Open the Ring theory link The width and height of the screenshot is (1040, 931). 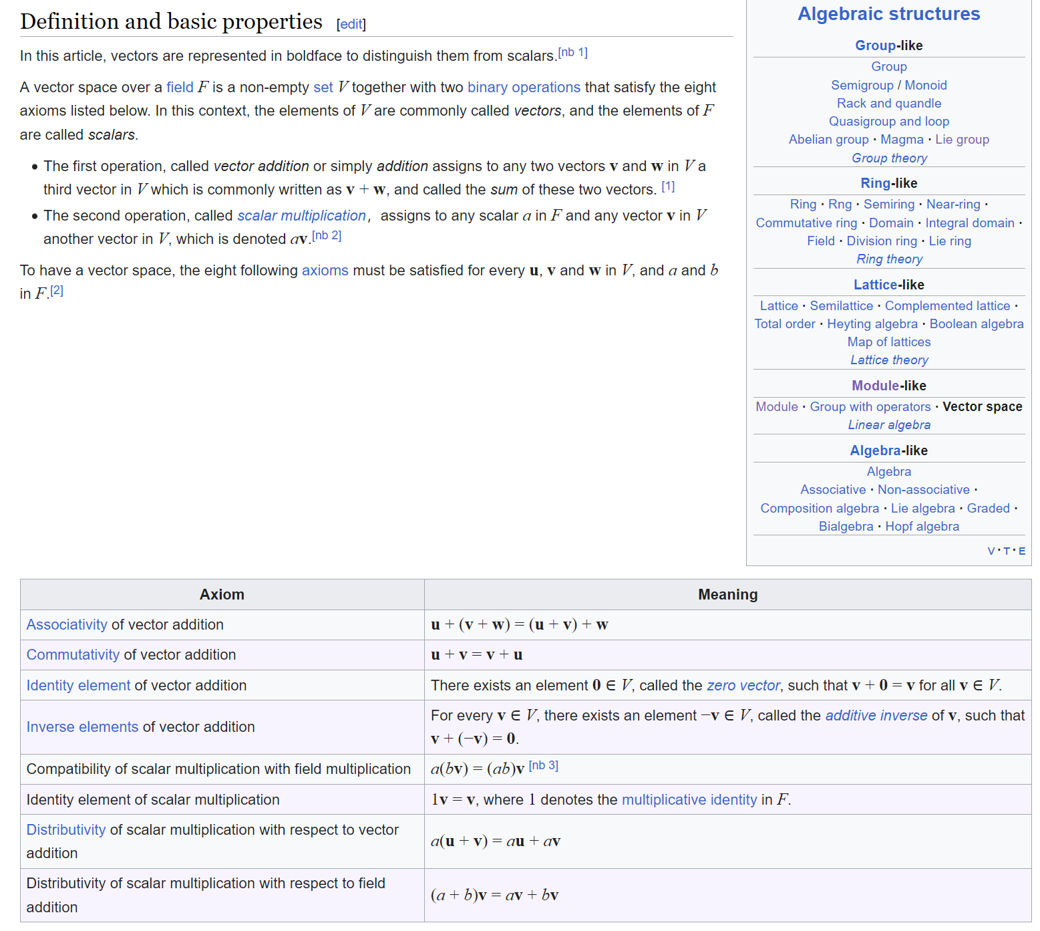pos(888,259)
